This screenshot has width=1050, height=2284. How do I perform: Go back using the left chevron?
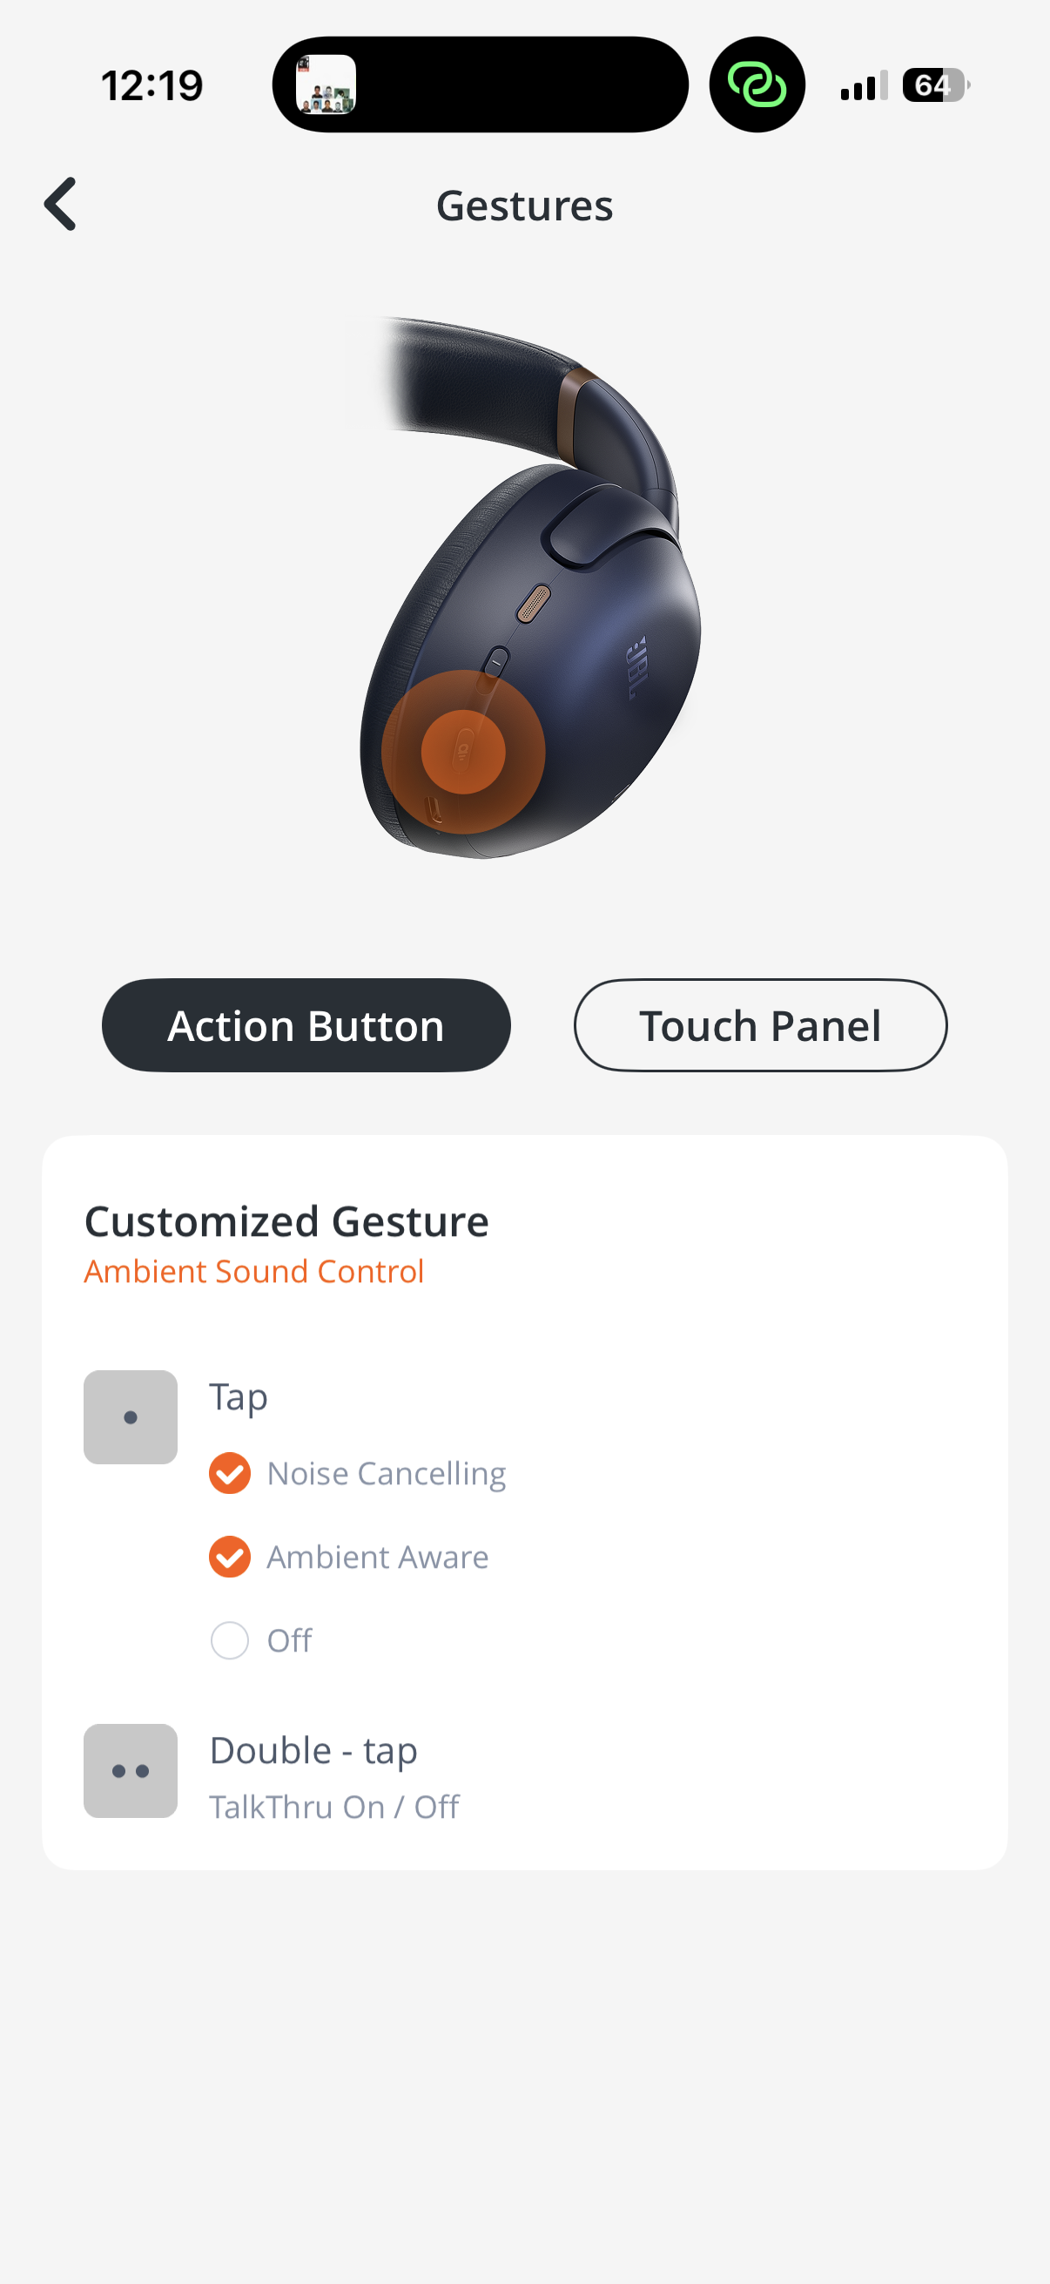tap(60, 205)
